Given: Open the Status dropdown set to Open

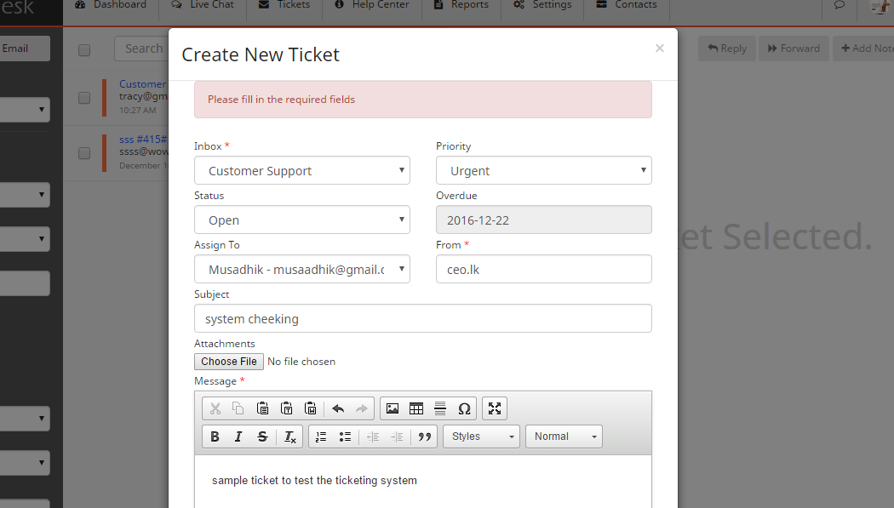Looking at the screenshot, I should [302, 220].
